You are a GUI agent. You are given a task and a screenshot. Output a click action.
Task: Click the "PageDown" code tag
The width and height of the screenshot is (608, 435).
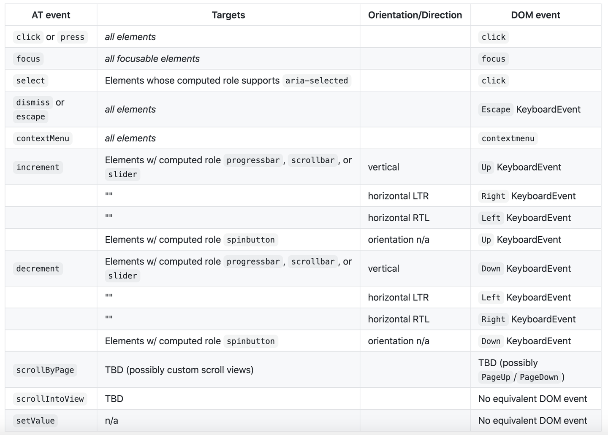click(x=539, y=377)
